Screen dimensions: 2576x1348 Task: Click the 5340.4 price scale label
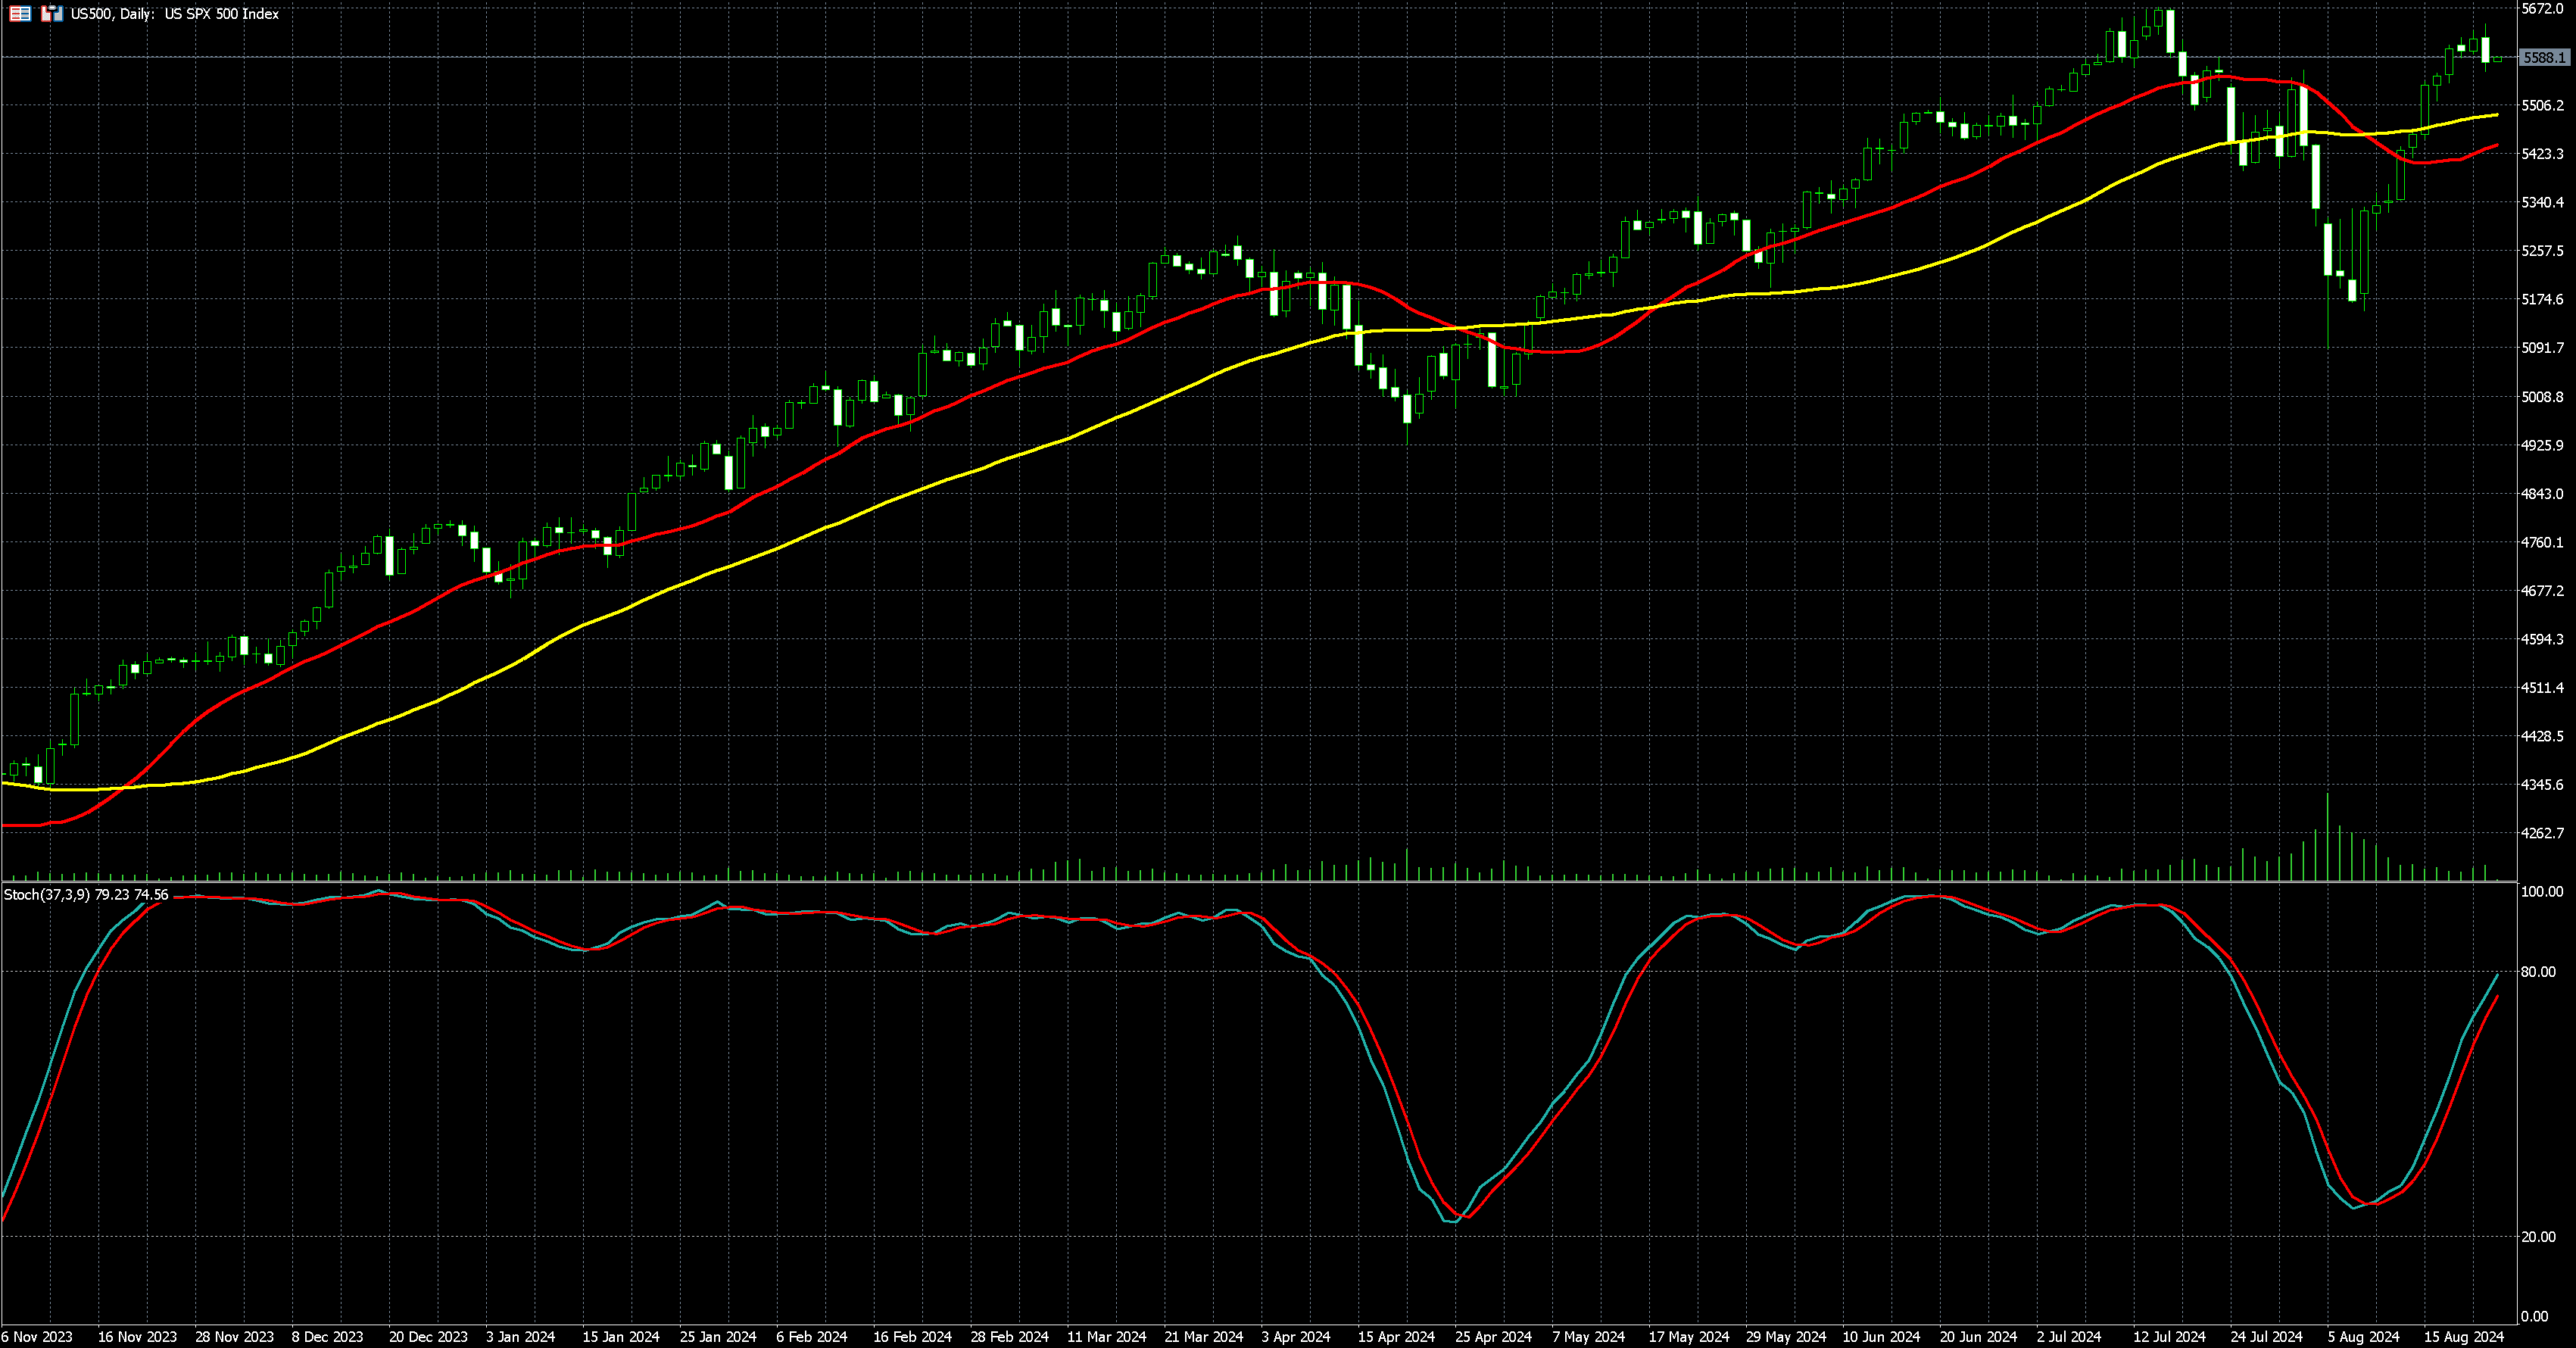[2542, 203]
